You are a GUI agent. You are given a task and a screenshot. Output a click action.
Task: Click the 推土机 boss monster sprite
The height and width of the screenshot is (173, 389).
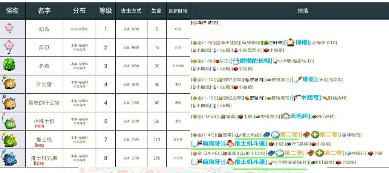point(9,140)
